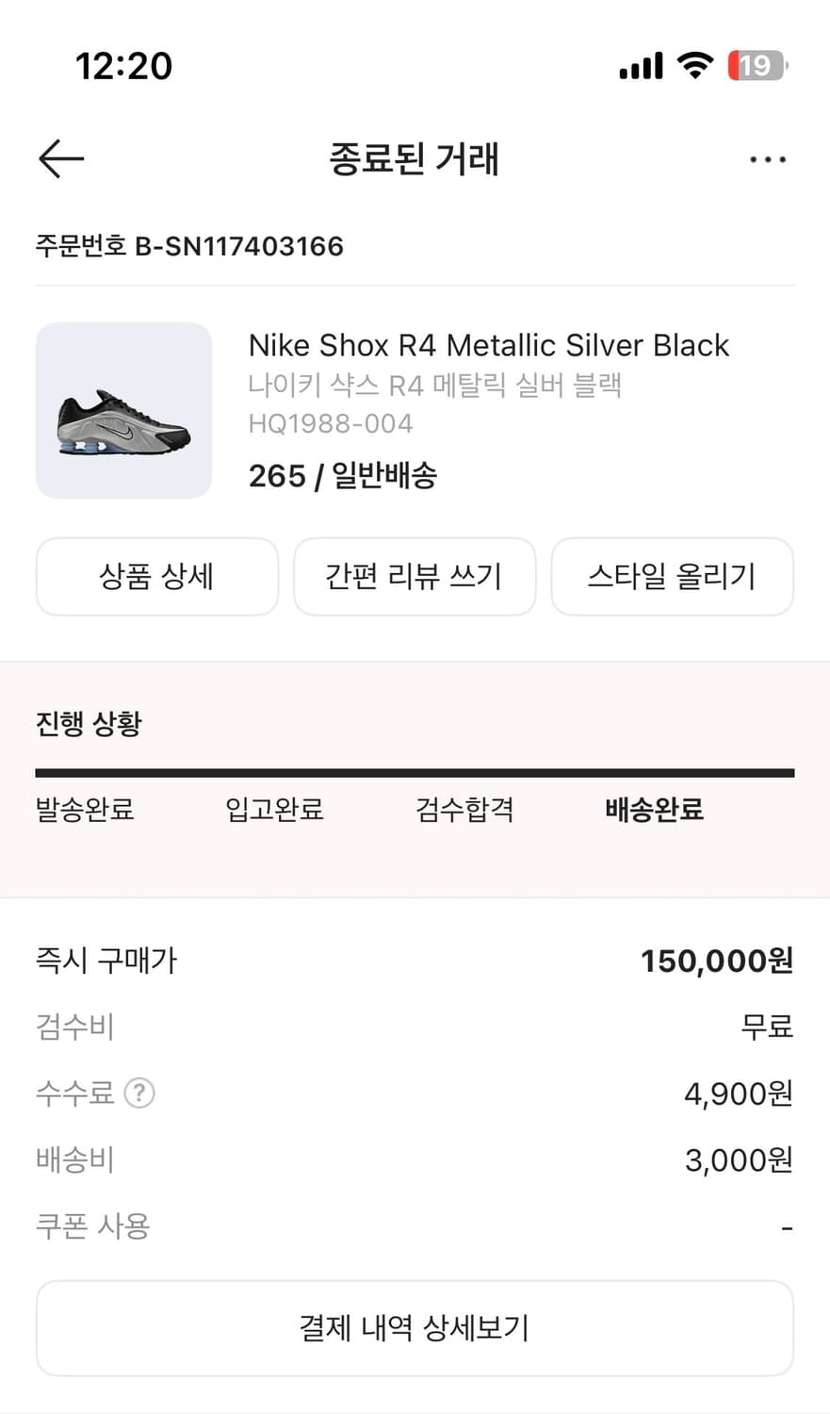The image size is (830, 1414).
Task: Select the 검수합격 progress step
Action: (465, 809)
